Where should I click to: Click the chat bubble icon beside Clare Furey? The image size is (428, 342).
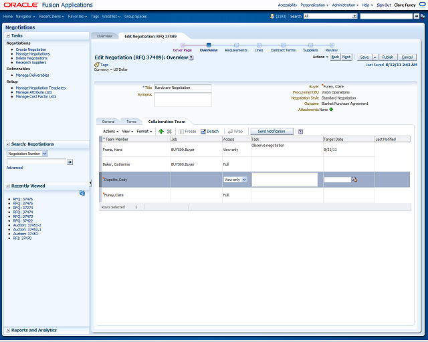[422, 5]
